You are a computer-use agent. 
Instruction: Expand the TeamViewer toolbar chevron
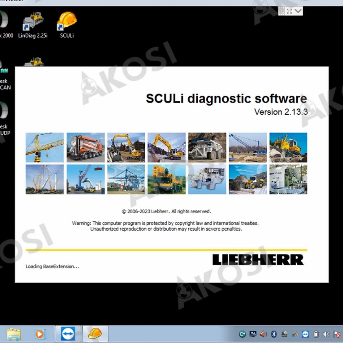click(x=298, y=11)
